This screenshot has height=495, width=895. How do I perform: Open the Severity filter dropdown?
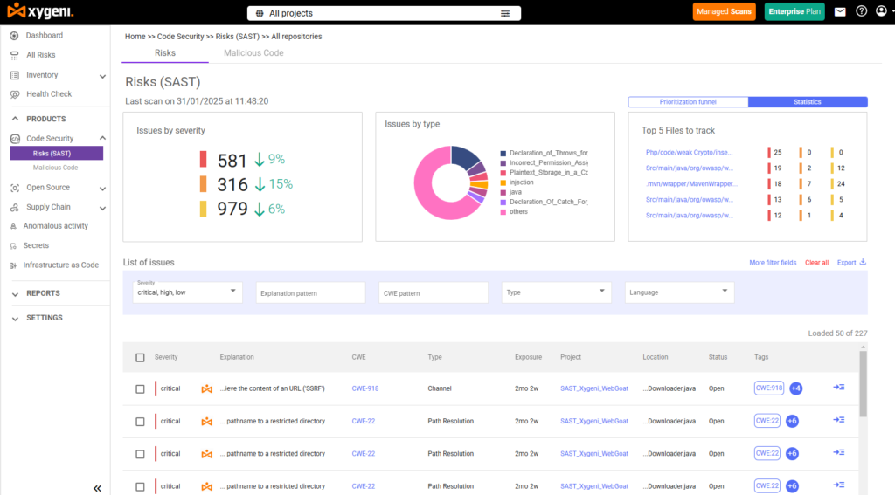187,292
